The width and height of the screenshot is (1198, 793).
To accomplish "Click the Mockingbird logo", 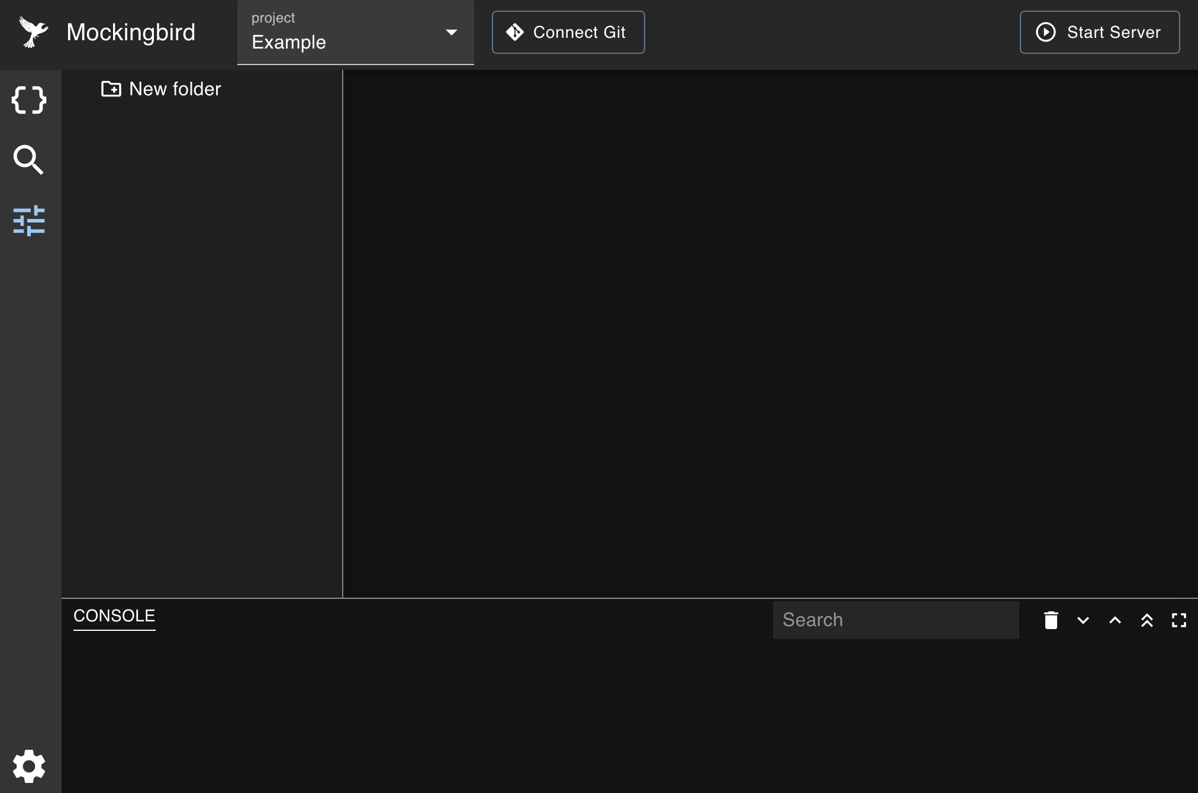I will [33, 31].
